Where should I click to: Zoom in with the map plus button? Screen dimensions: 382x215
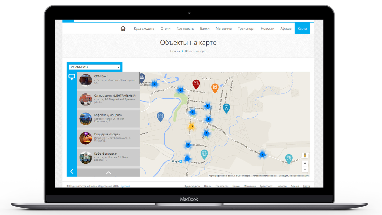(x=305, y=163)
